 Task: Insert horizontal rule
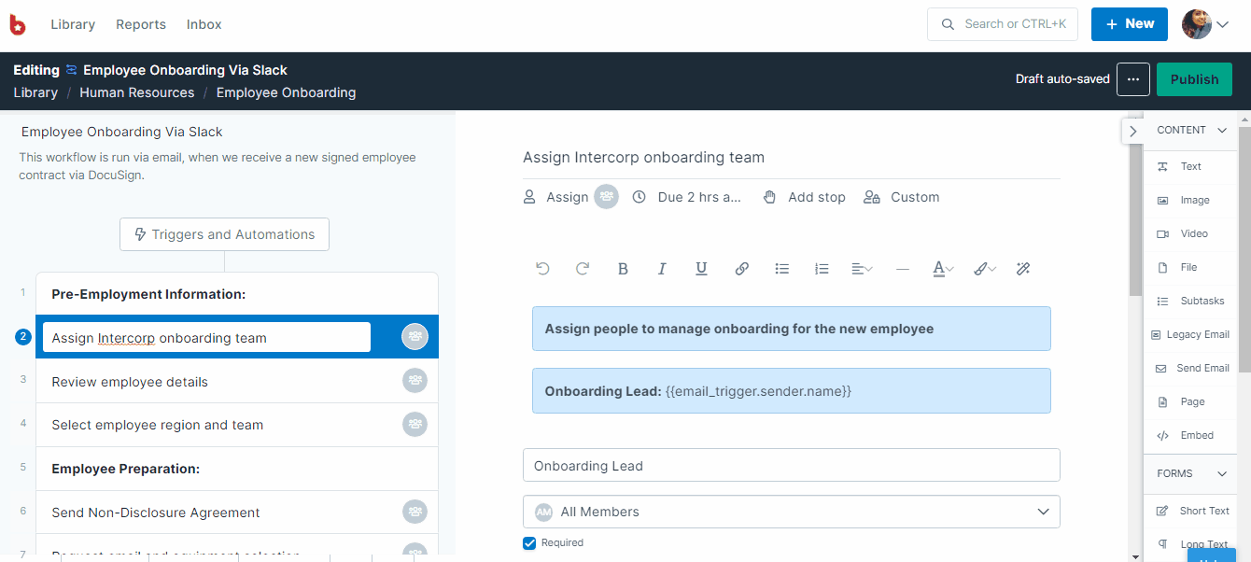pos(902,269)
